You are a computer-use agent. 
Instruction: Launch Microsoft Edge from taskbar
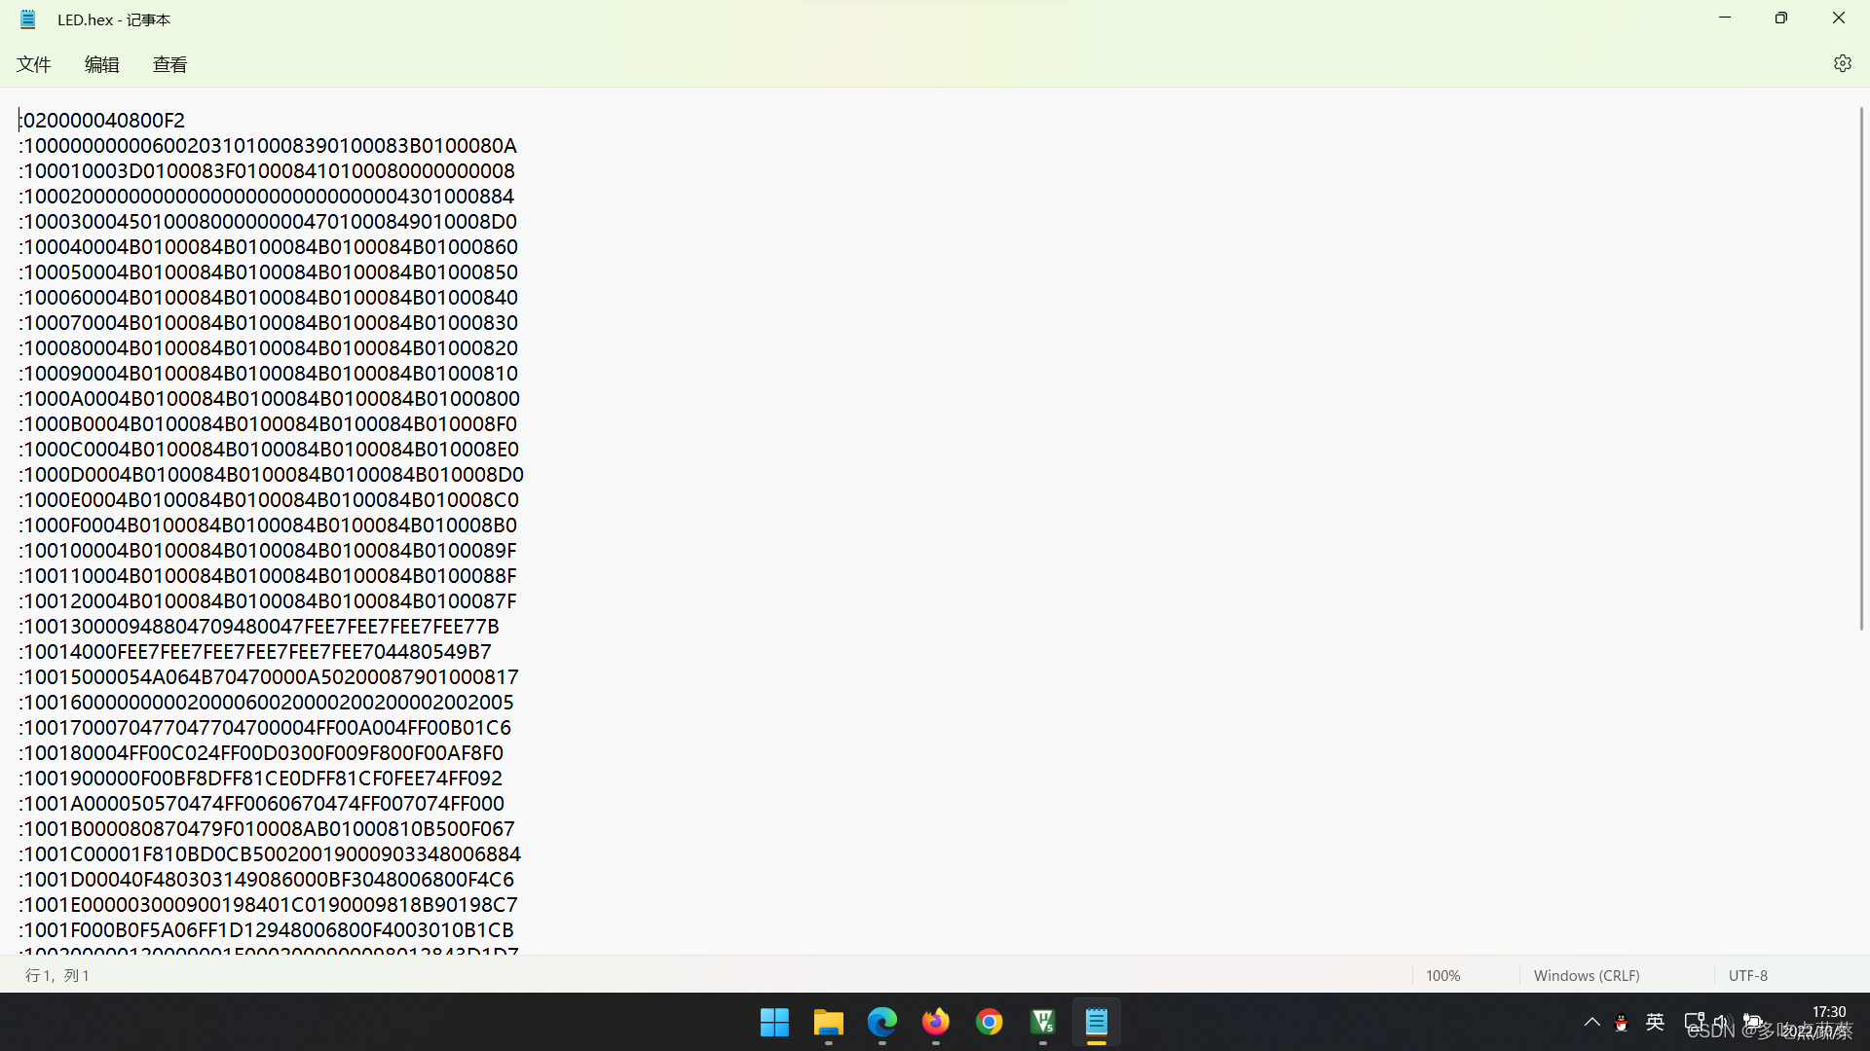tap(882, 1022)
